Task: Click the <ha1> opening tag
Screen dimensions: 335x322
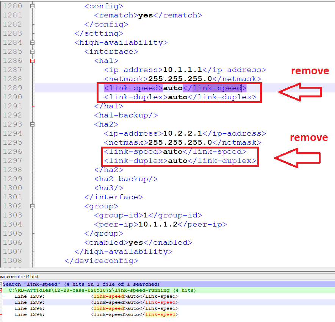Action: tap(106, 61)
